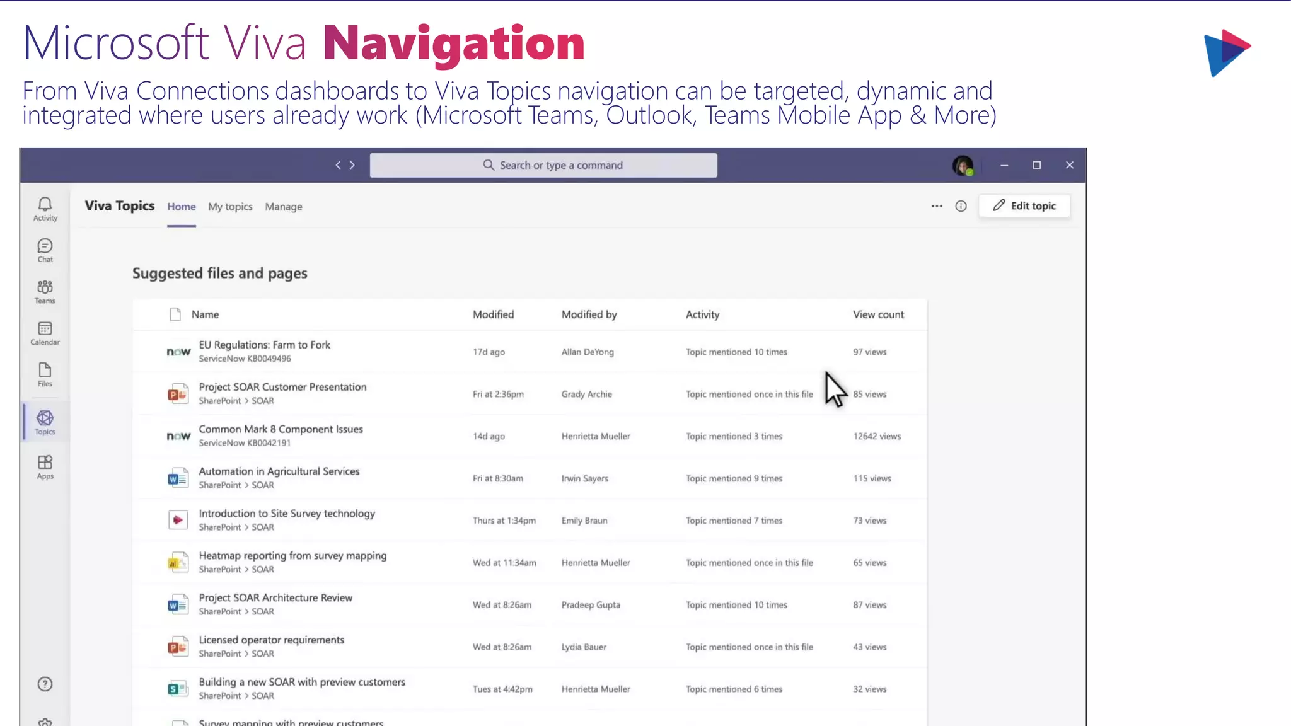
Task: Switch to the My topics tab
Action: click(x=230, y=207)
